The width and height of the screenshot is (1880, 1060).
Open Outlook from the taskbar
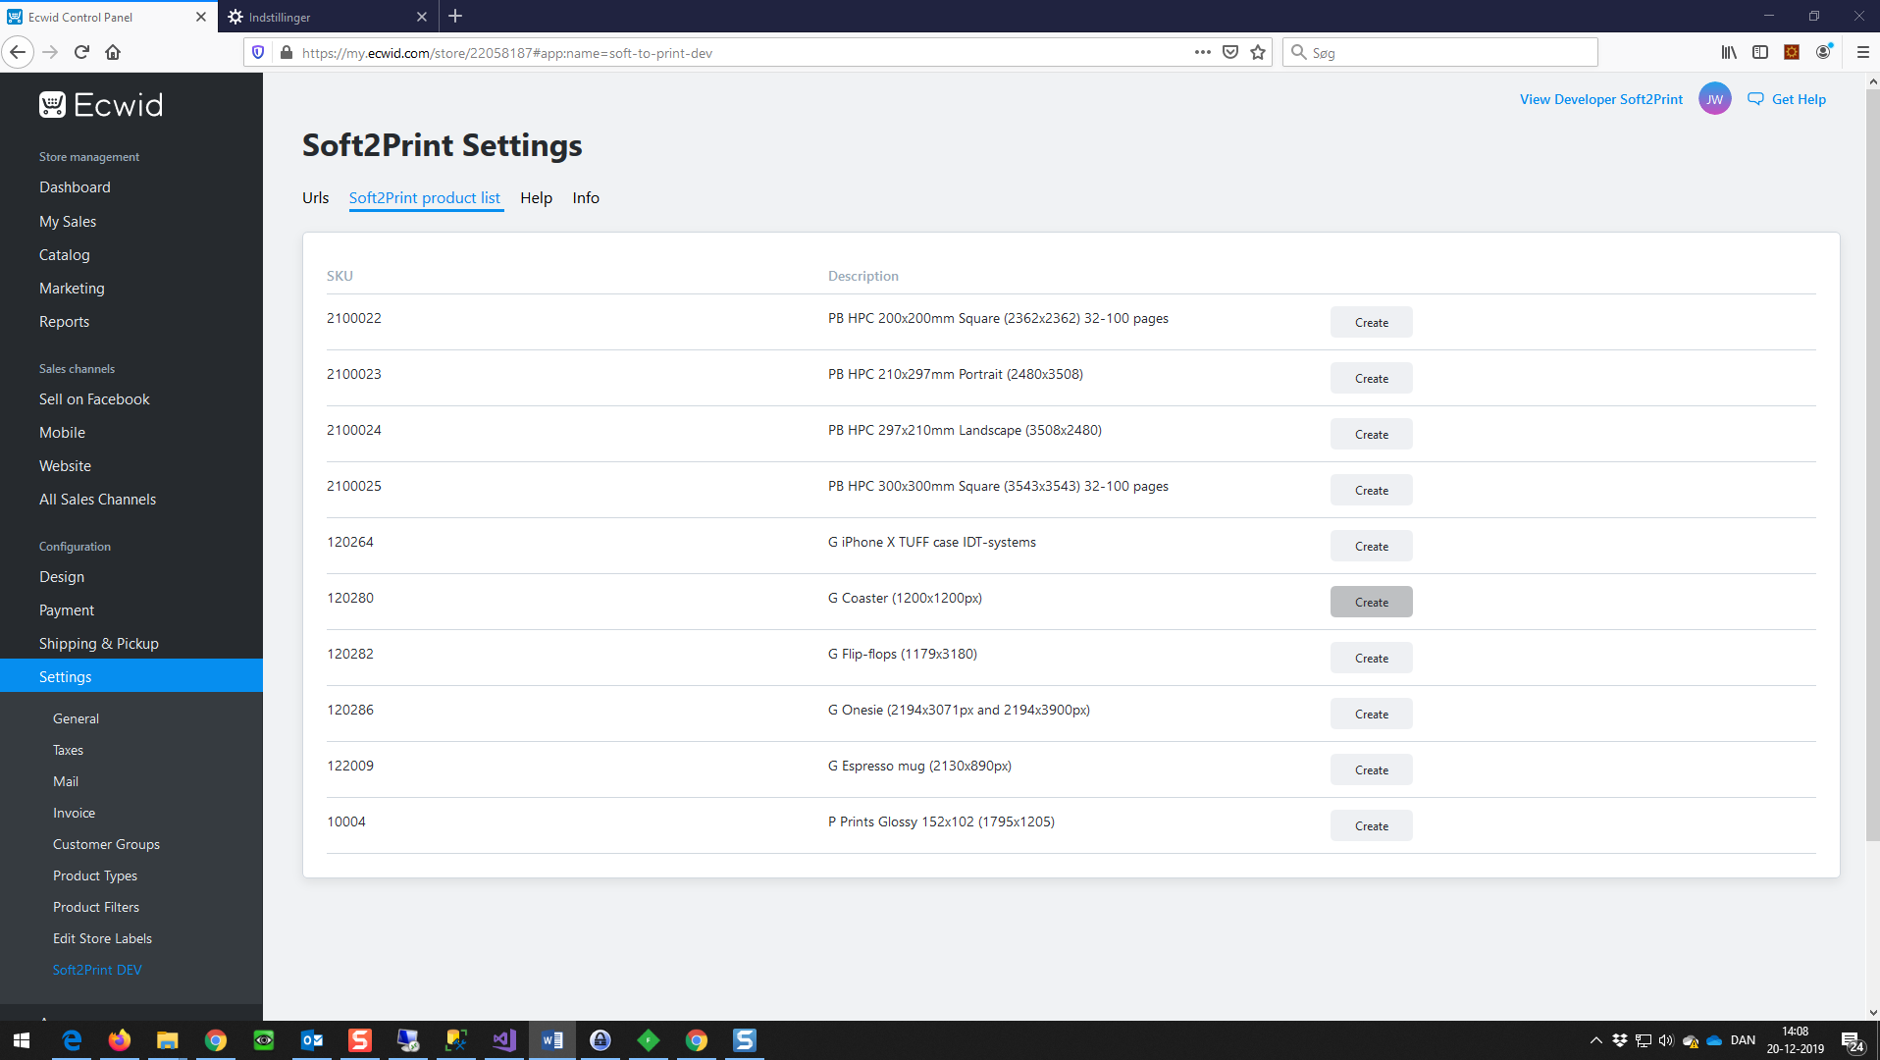click(x=312, y=1040)
